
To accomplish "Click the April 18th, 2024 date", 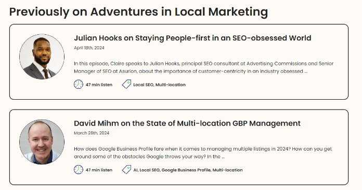I will 89,48.
